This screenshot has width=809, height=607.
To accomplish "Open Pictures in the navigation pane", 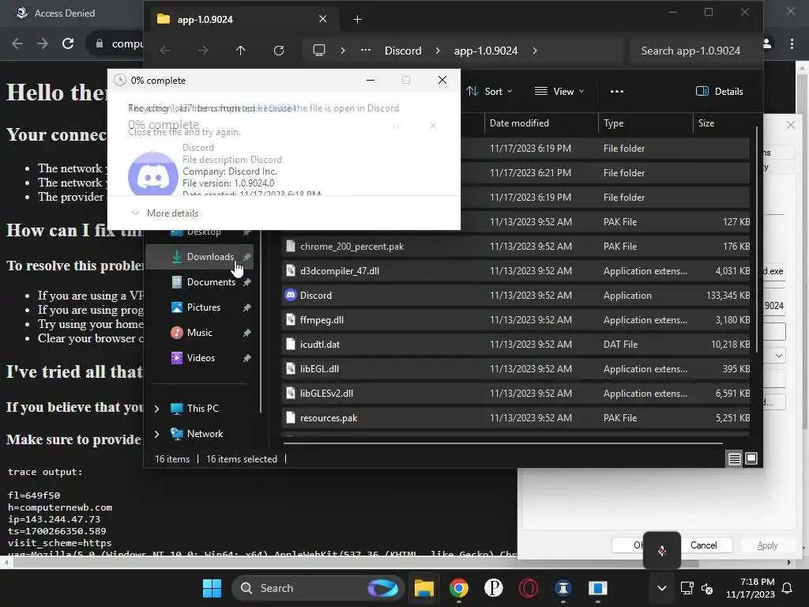I will point(200,307).
